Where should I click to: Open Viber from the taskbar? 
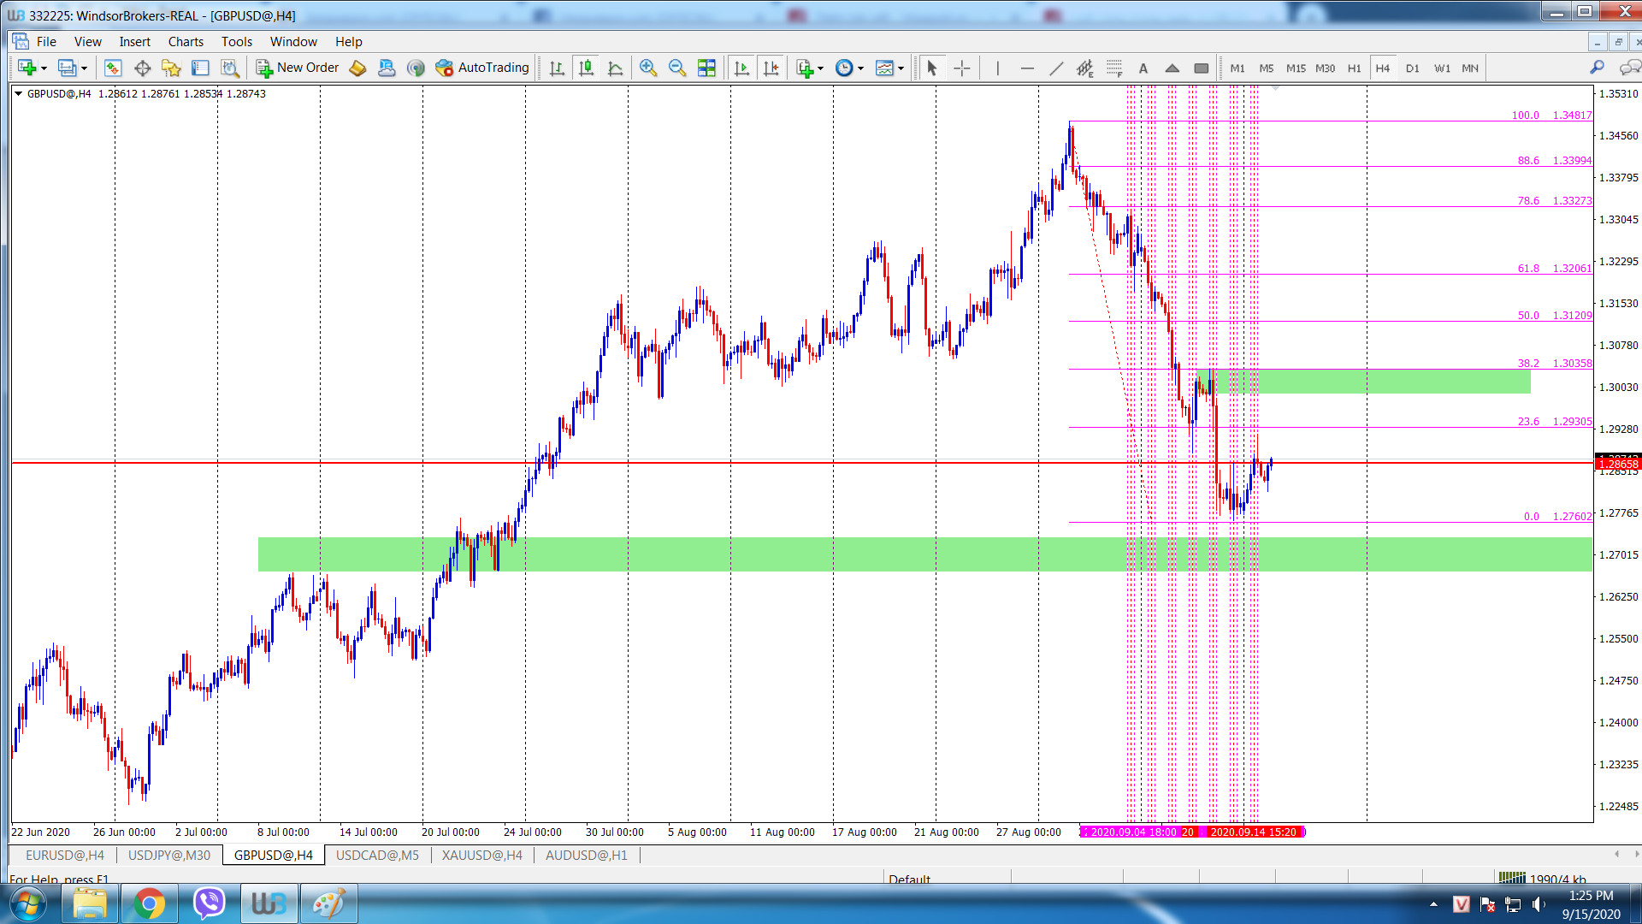[x=209, y=903]
